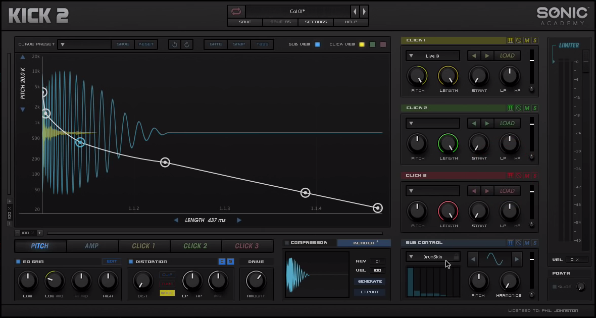Toggle the Compressor enable checkbox
Viewport: 596px width, 318px height.
(x=287, y=243)
